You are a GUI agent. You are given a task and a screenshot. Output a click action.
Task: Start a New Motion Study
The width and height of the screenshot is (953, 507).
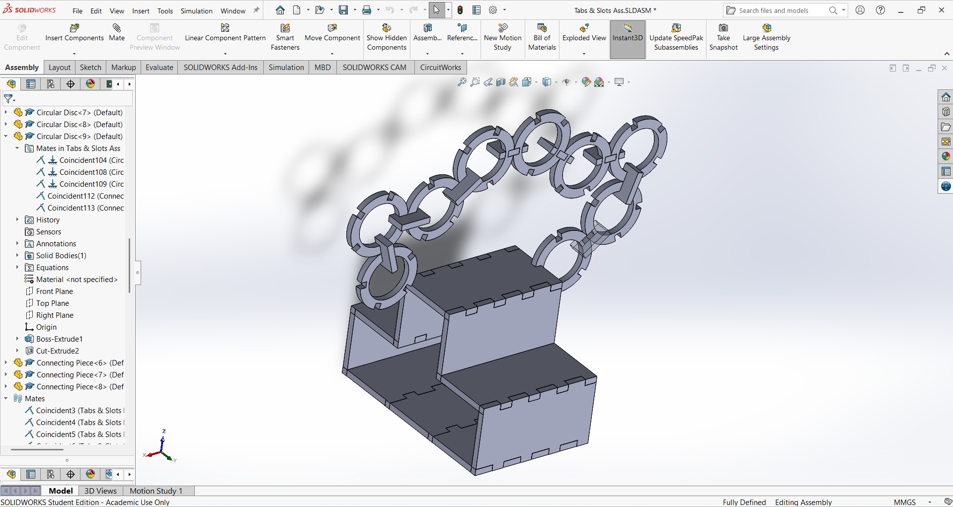(503, 37)
